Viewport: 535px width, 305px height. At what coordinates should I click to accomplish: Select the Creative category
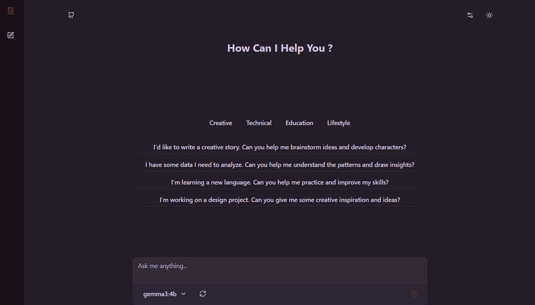tap(220, 122)
